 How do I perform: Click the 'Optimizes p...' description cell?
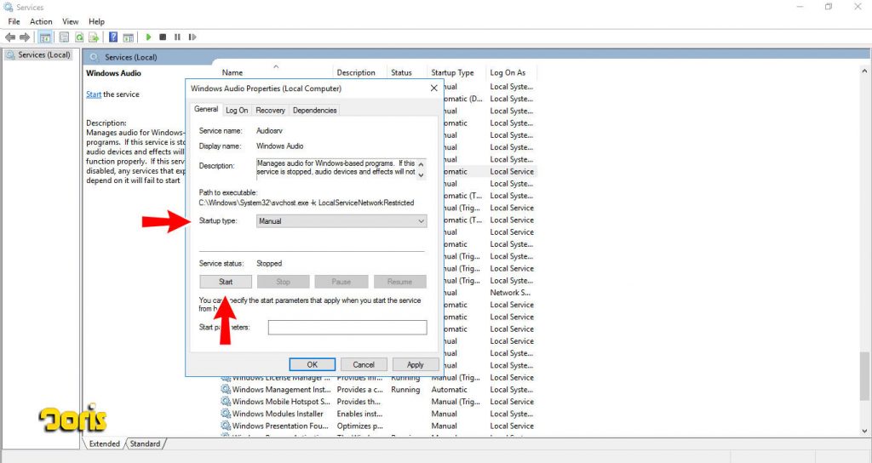tap(360, 426)
